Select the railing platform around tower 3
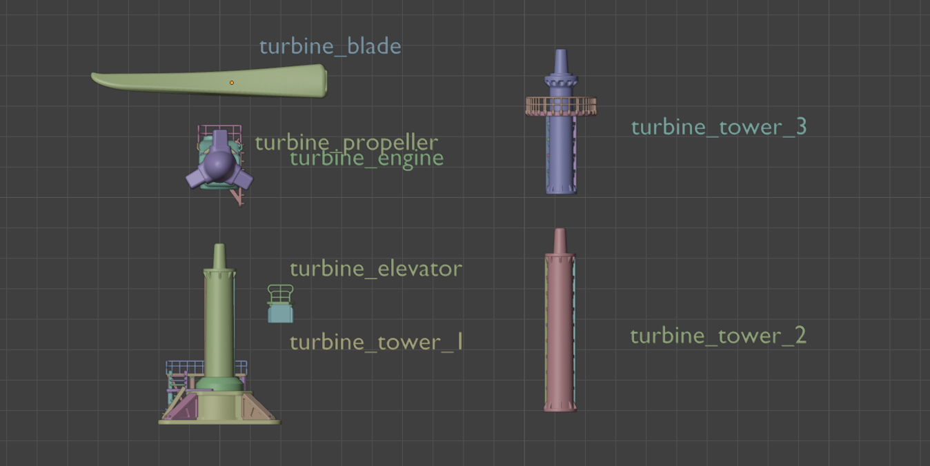The width and height of the screenshot is (930, 466). click(560, 106)
